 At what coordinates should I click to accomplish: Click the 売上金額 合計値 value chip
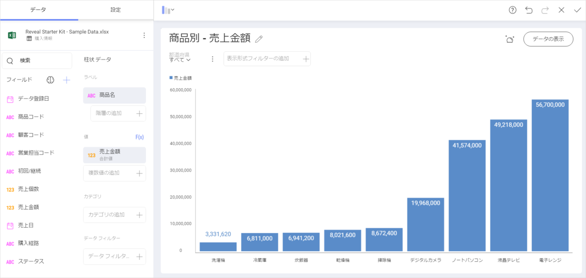(x=115, y=155)
